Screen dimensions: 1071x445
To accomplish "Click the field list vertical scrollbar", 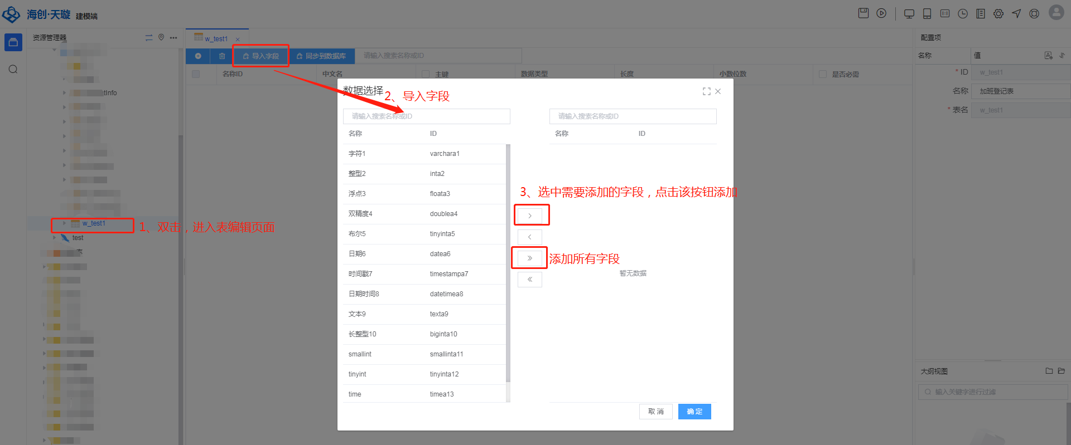I will pos(508,263).
